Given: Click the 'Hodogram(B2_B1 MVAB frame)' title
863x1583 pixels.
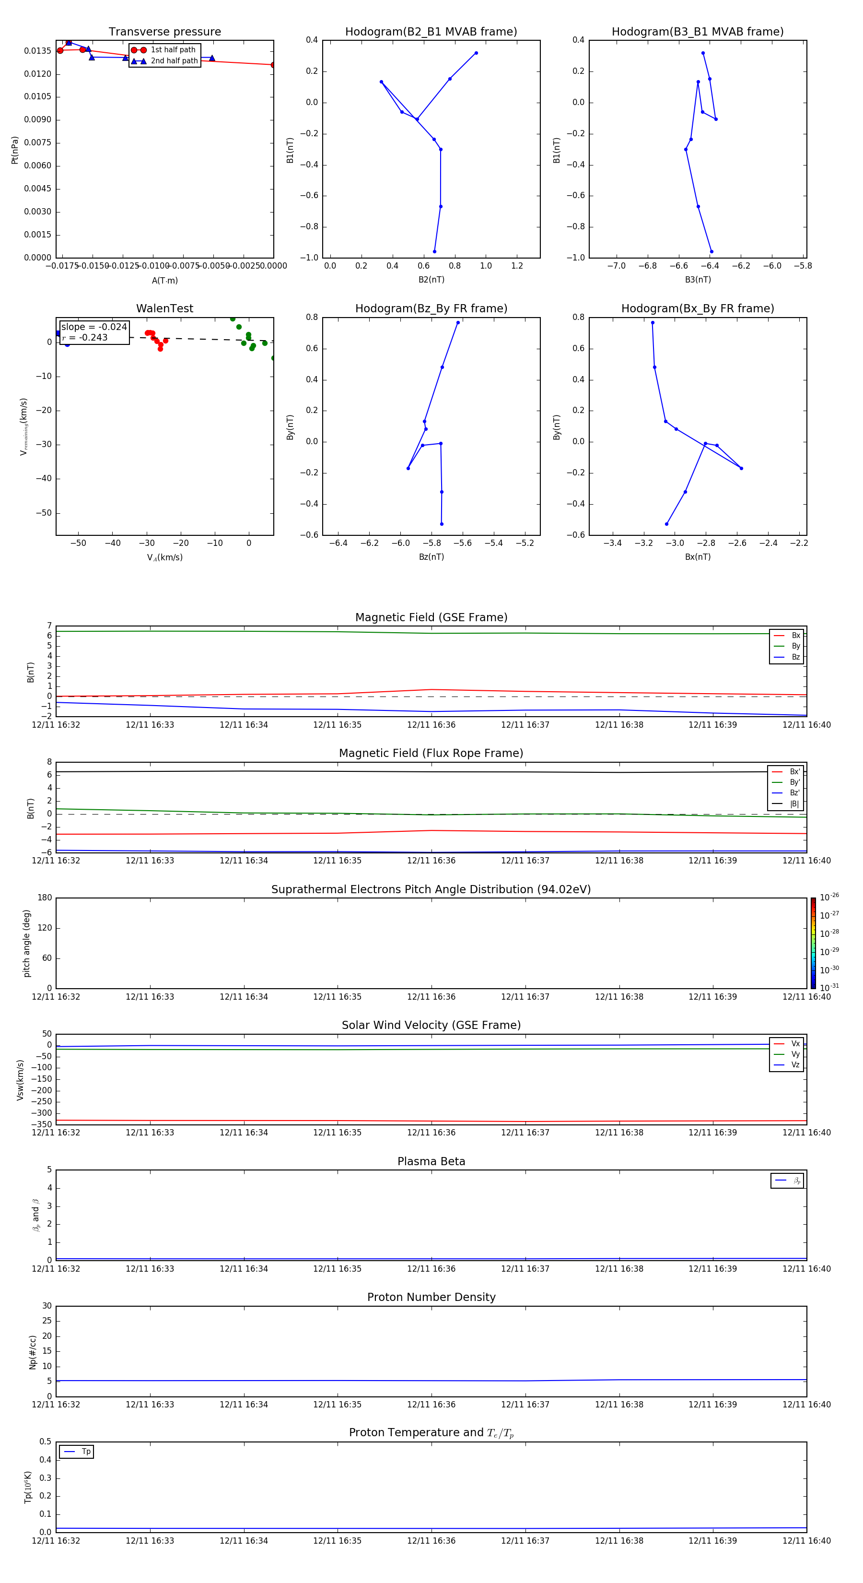Looking at the screenshot, I should [431, 32].
